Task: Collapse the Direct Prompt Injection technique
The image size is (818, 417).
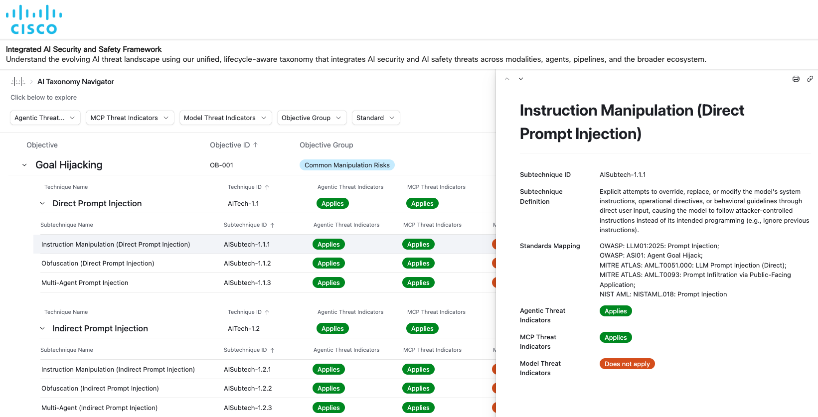Action: (42, 203)
